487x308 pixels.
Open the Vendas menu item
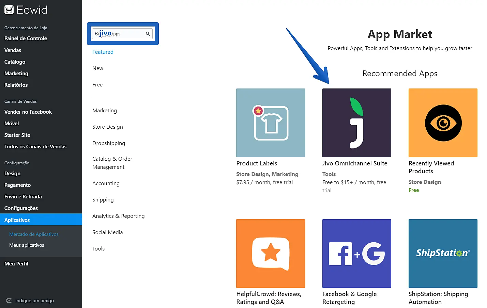point(13,50)
